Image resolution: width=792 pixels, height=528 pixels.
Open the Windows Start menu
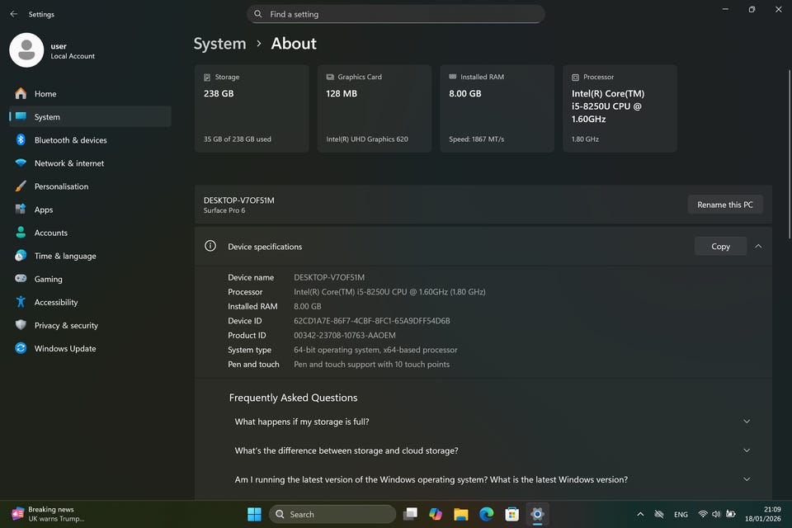[x=254, y=514]
